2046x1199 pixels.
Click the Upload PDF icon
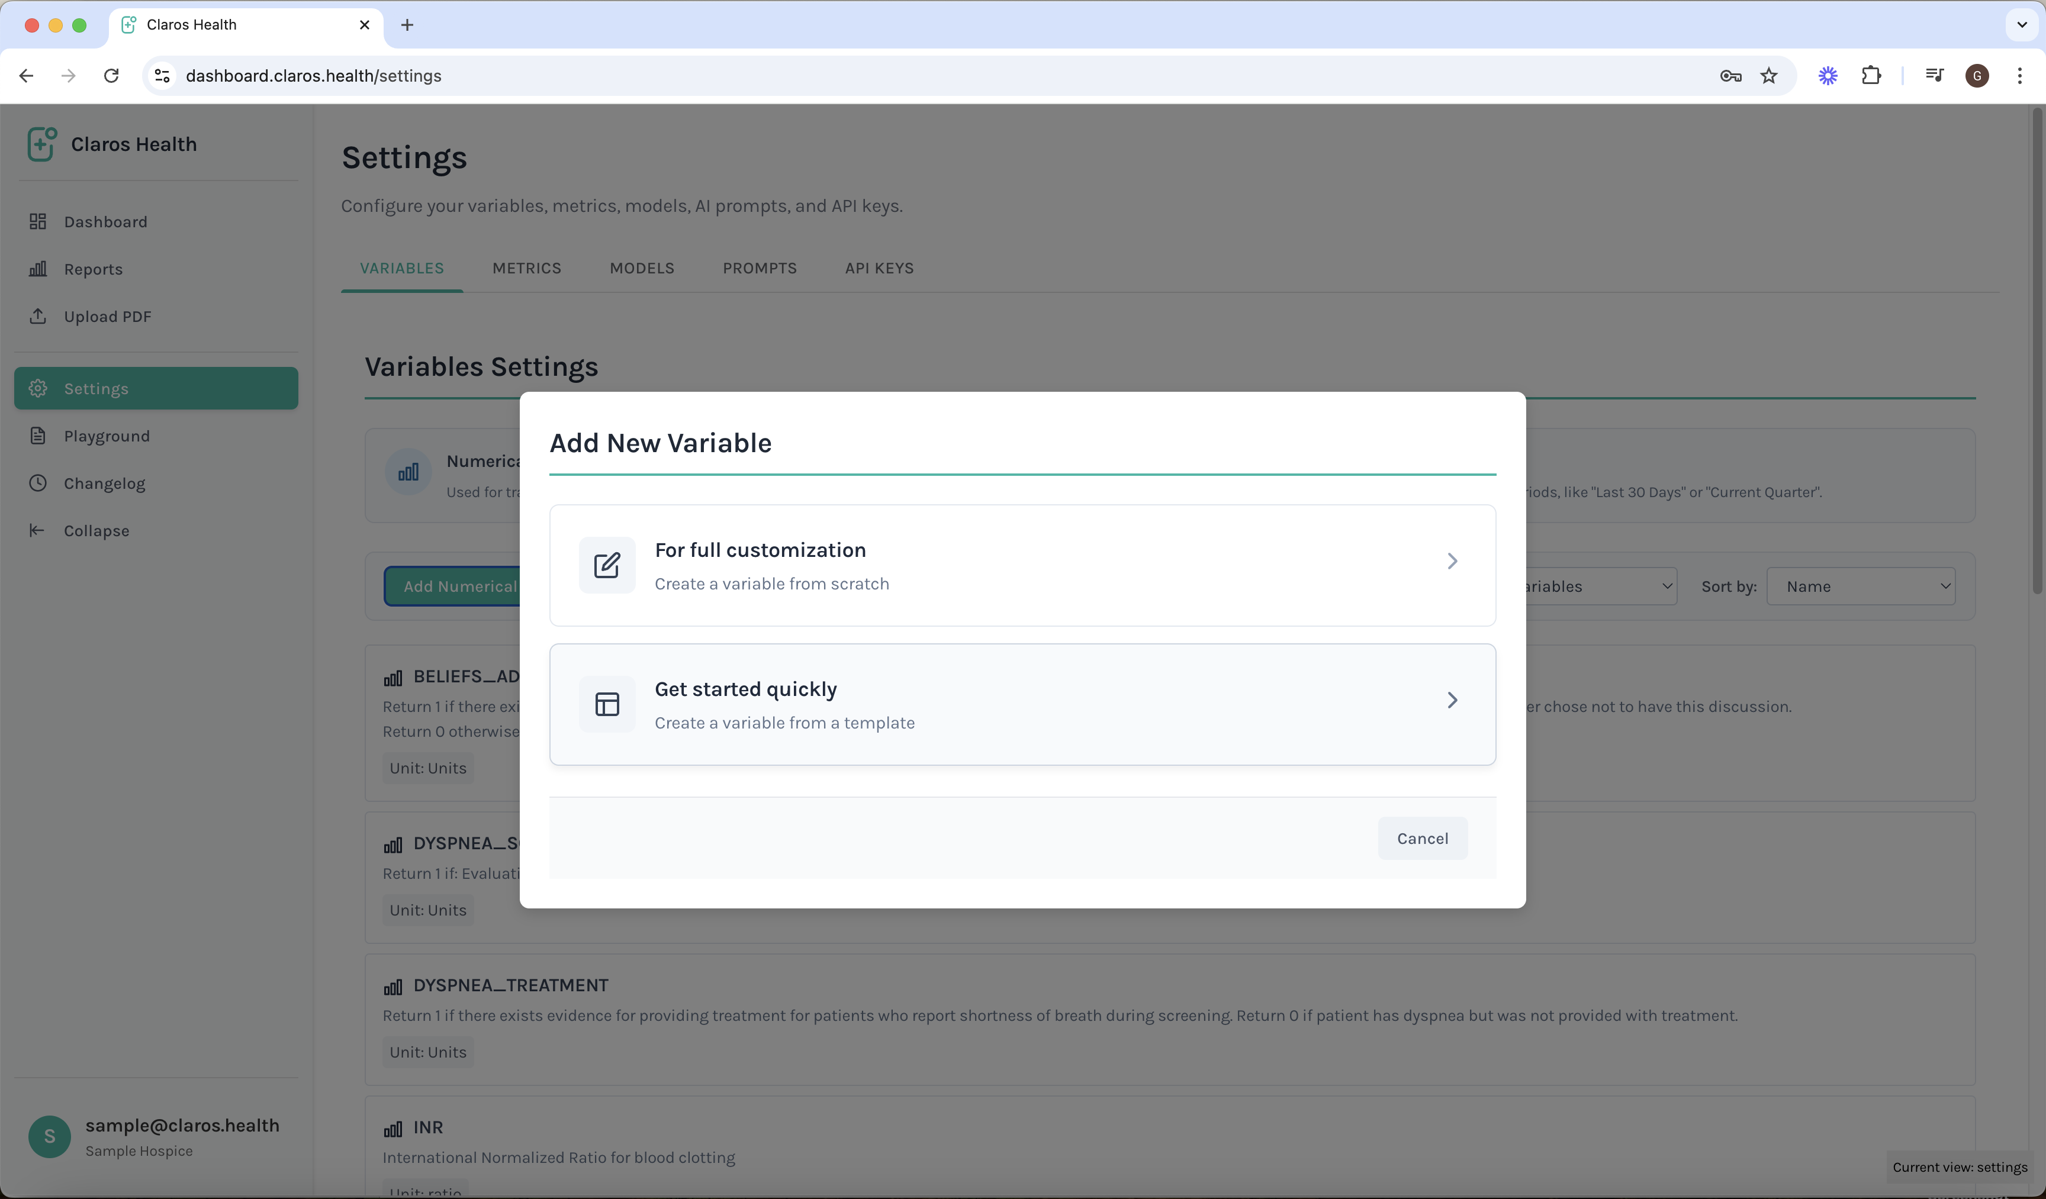pyautogui.click(x=38, y=316)
